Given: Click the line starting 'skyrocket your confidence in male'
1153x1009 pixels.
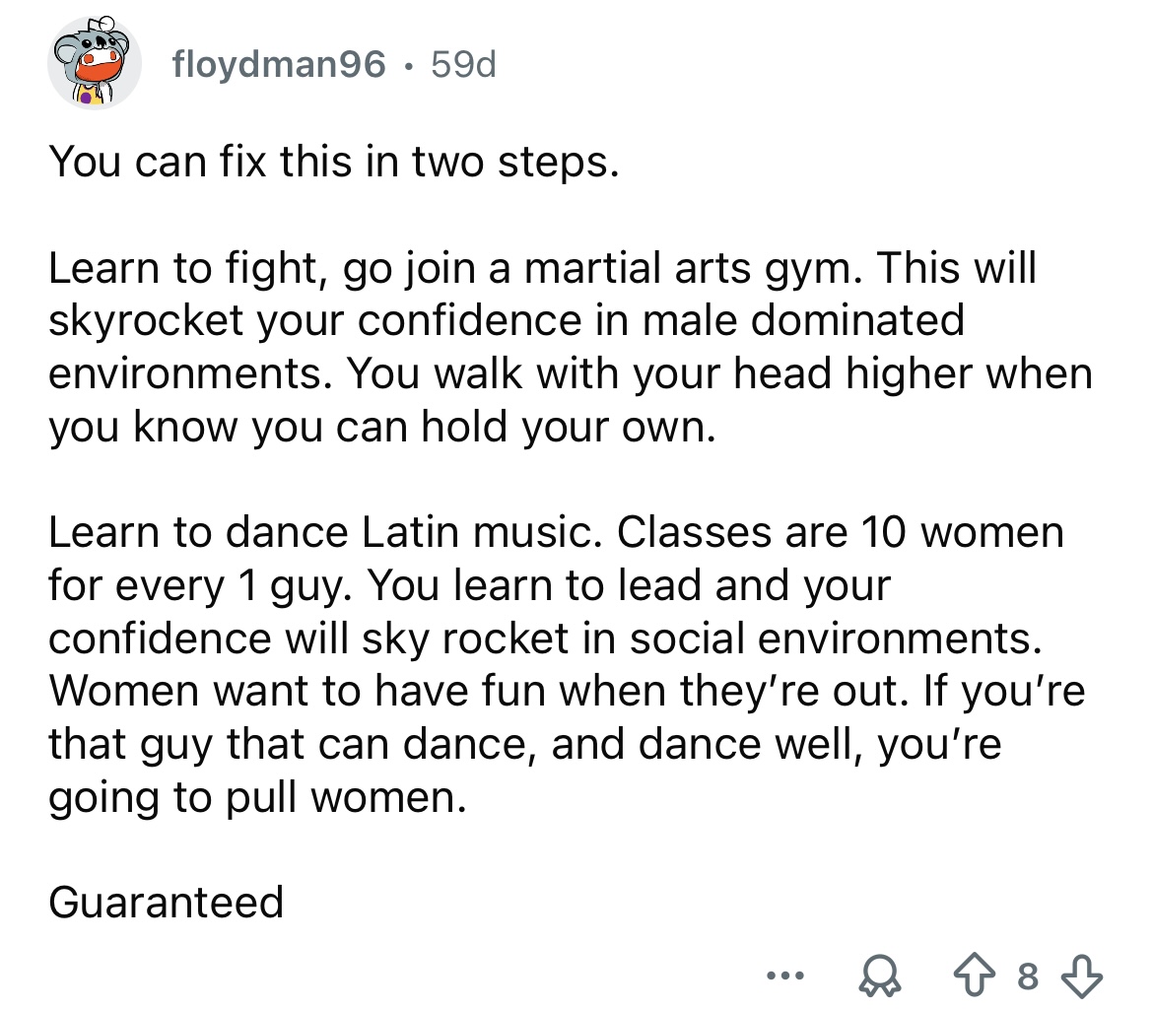Looking at the screenshot, I should (507, 320).
